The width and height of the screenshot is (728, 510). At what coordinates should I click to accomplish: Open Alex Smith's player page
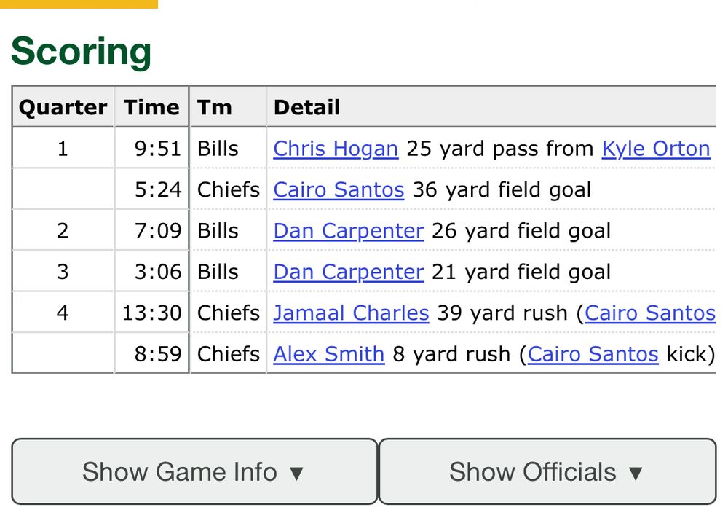(328, 354)
